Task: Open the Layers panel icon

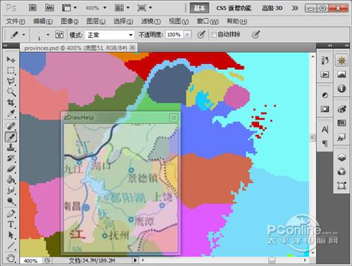Action: click(x=341, y=157)
